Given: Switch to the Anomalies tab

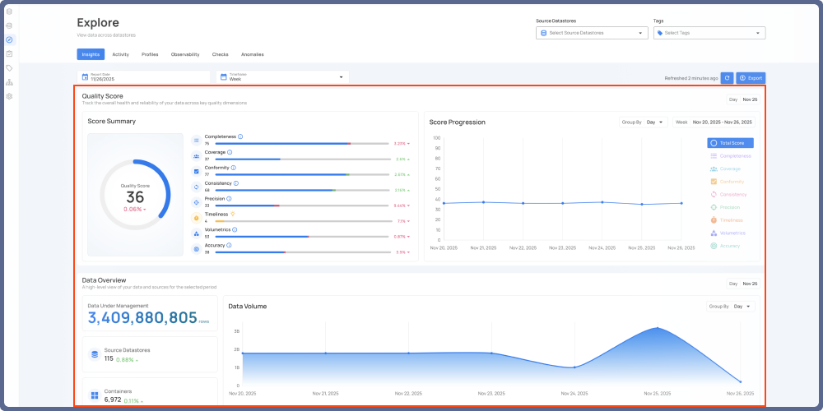Looking at the screenshot, I should (x=252, y=54).
